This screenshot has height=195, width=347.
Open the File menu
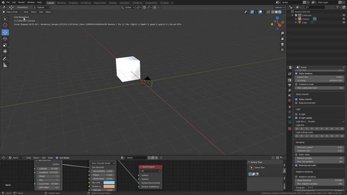tap(8, 2)
